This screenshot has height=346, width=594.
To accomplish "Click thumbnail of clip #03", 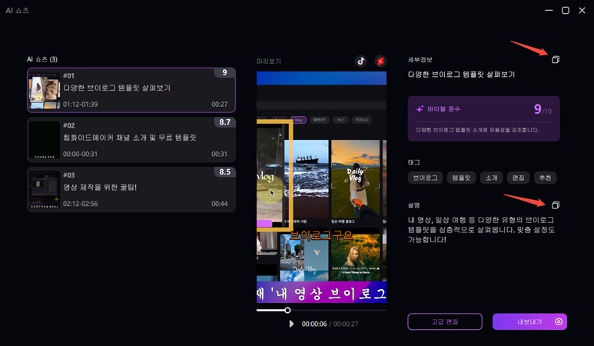I will 45,190.
